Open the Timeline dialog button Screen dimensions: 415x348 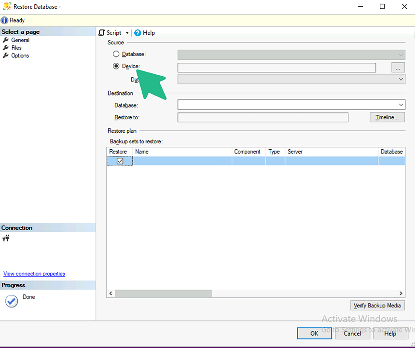coord(387,117)
